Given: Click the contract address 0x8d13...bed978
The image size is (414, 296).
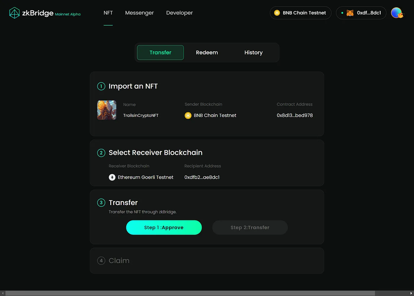Looking at the screenshot, I should [x=295, y=116].
